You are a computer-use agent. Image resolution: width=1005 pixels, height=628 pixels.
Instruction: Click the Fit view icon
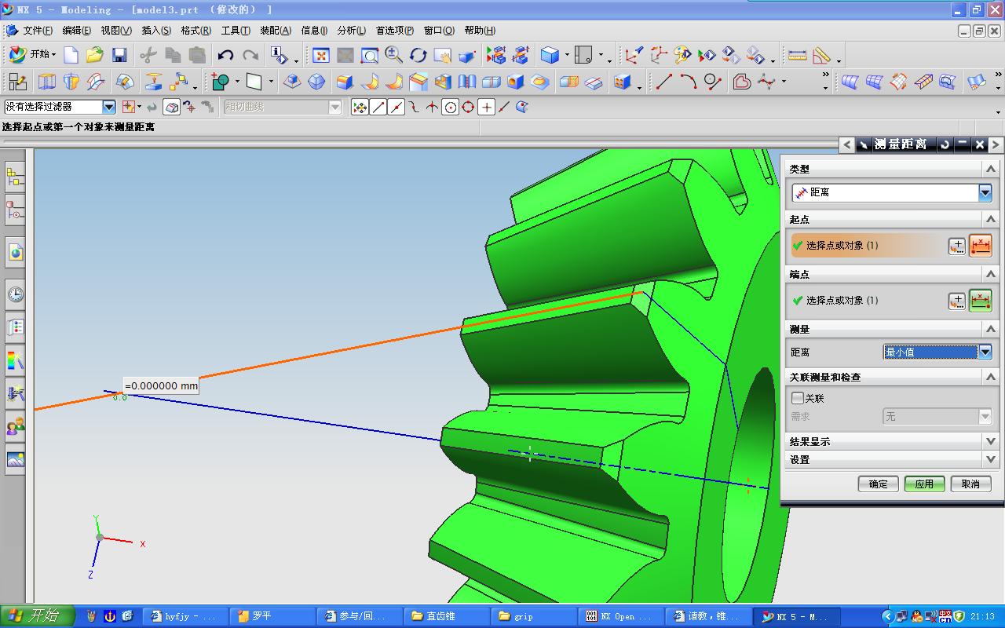click(321, 55)
